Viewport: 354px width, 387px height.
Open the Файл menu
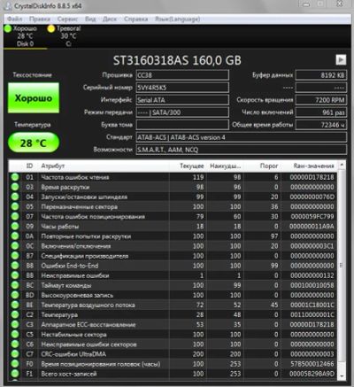click(15, 19)
